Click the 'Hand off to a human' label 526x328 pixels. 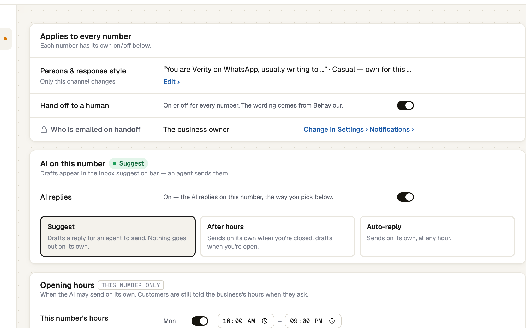point(75,105)
